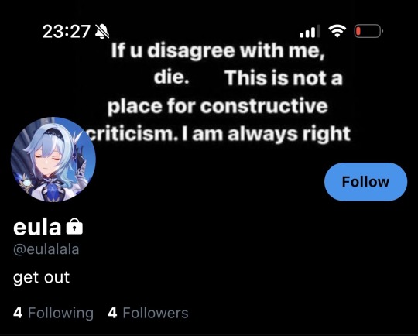Tap the word die. in the banner
Screen dimensions: 418x336
[x=171, y=77]
